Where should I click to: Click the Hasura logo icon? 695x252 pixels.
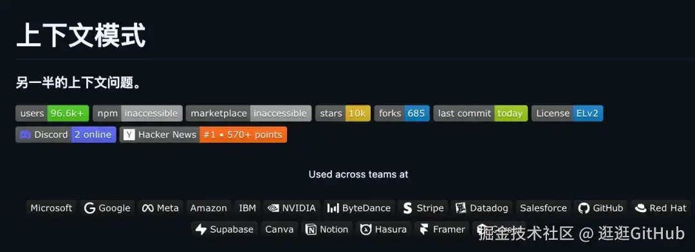[366, 230]
